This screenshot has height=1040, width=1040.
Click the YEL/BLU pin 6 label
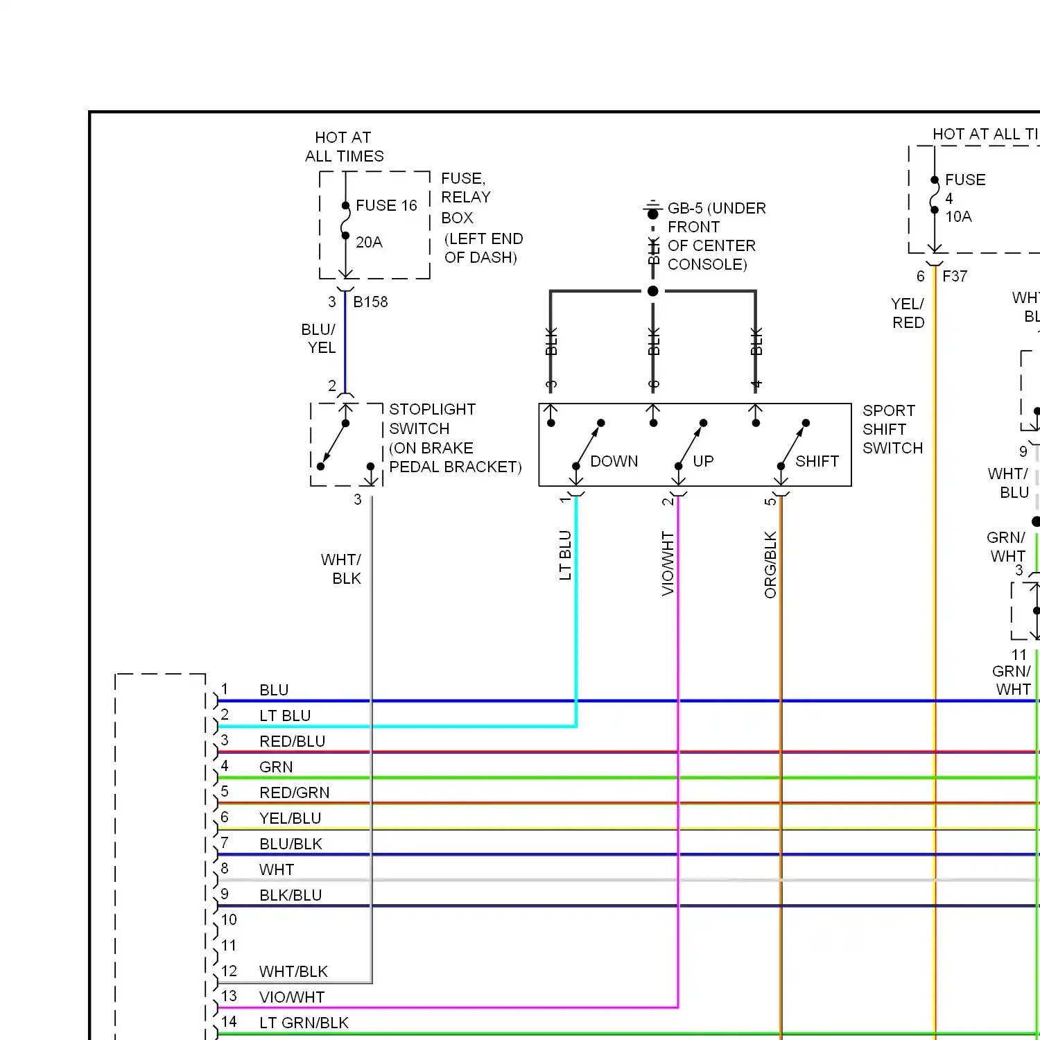pyautogui.click(x=290, y=818)
